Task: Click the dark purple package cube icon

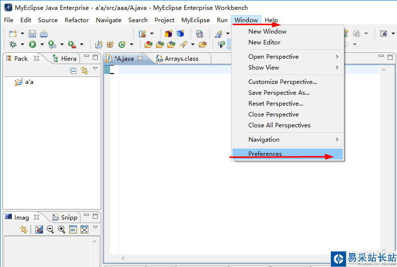Action: (168, 34)
